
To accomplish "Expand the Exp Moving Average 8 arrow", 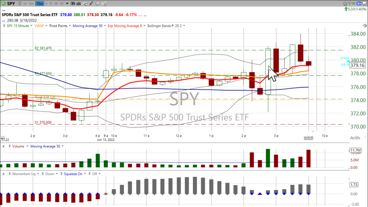I will click(x=145, y=26).
